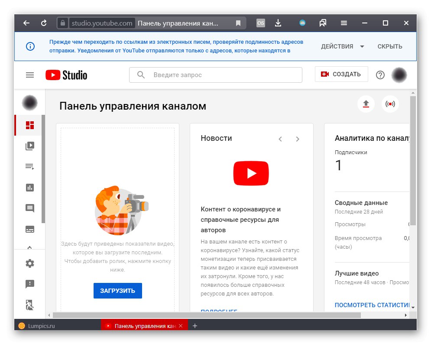Viewport: 431px width, 344px height.
Task: Close the Панель управления tab
Action: tap(181, 326)
